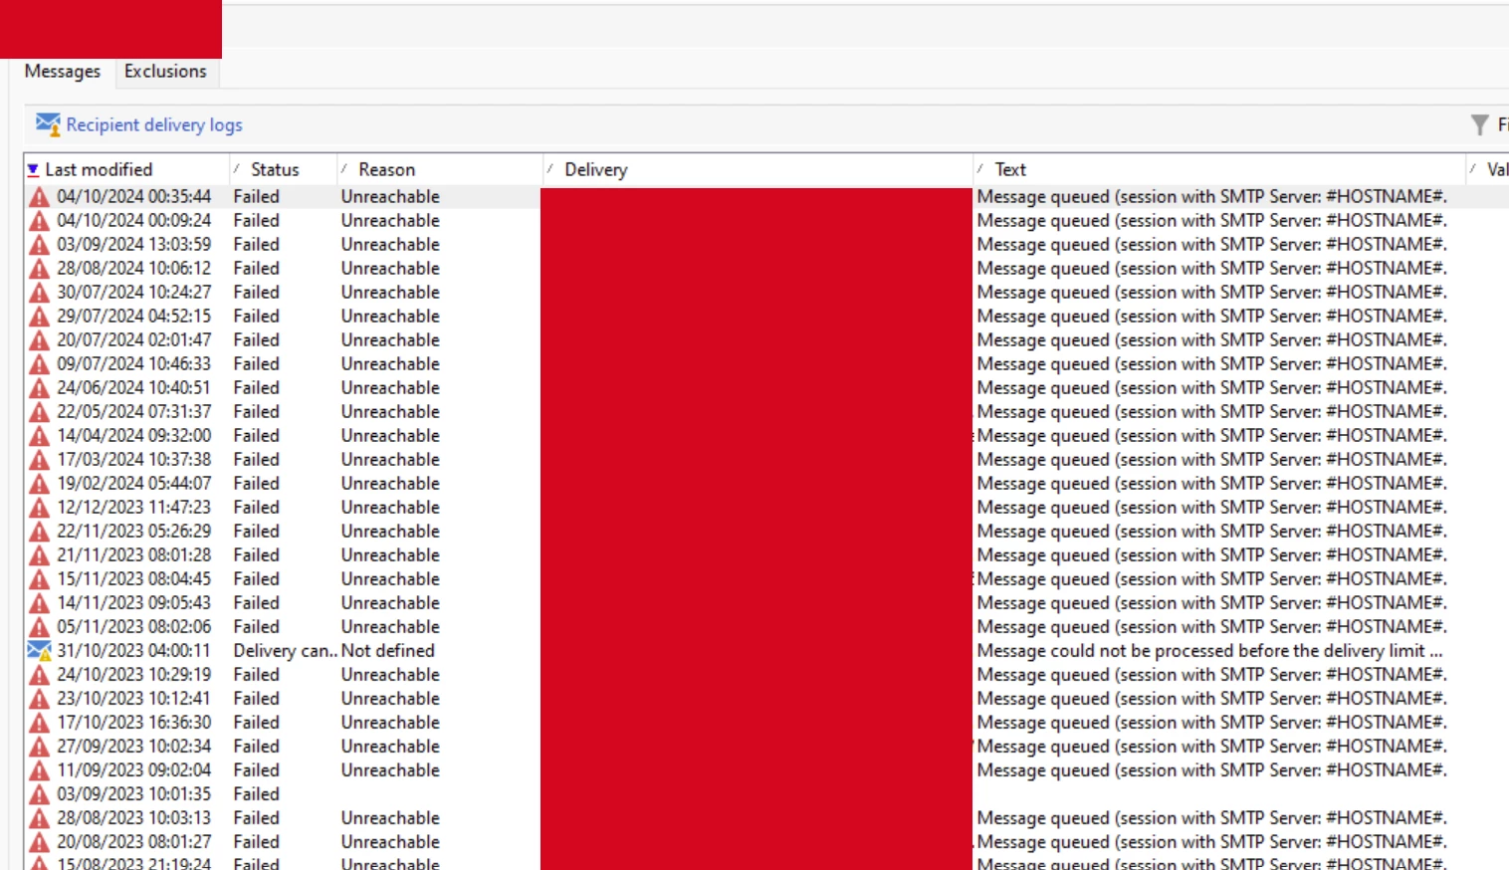The image size is (1509, 870).
Task: Click Unreachable reason in 12/12/2023 row
Action: click(390, 508)
